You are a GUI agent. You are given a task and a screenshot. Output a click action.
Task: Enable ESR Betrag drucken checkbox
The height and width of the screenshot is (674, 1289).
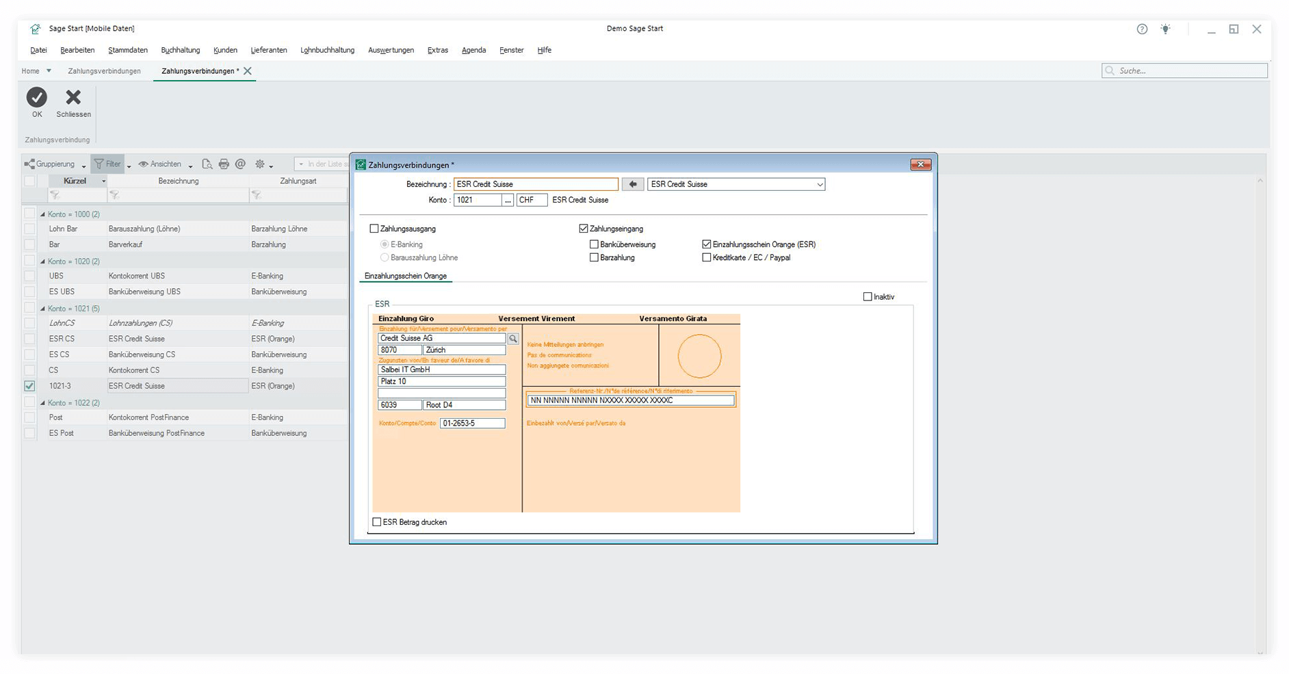point(377,522)
